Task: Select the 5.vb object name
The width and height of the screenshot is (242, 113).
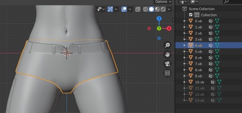Action: pos(198,52)
